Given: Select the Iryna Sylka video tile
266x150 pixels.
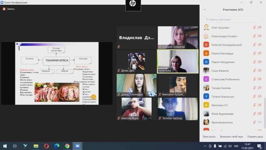Looking at the screenshot, I should click(x=178, y=61).
